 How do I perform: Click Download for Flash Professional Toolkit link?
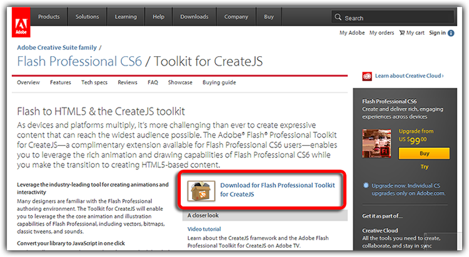point(278,190)
